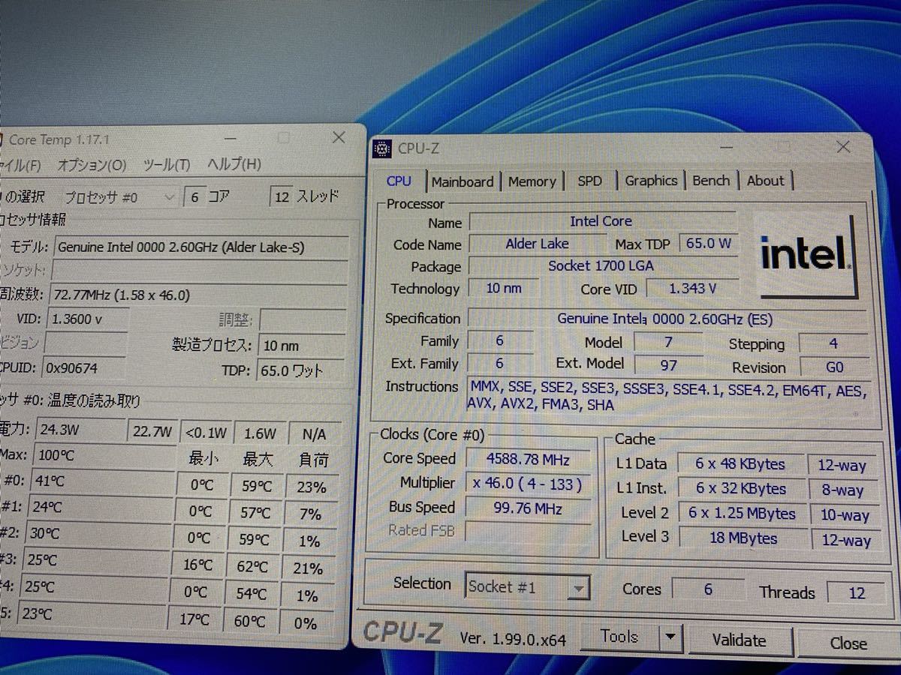Viewport: 901px width, 675px height.
Task: Click the Name field showing Intel Core
Action: point(601,221)
